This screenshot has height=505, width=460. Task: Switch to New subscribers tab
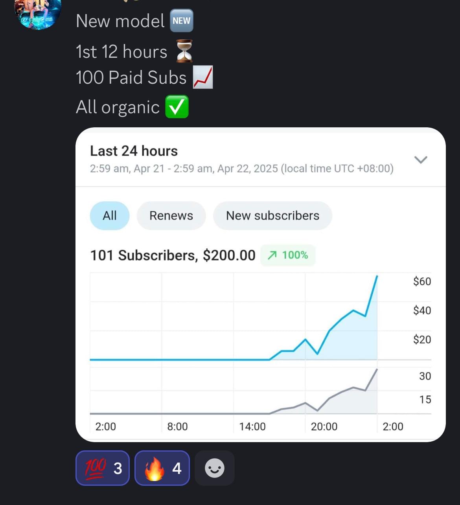click(272, 216)
